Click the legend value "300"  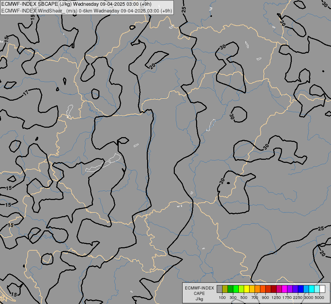point(233,298)
